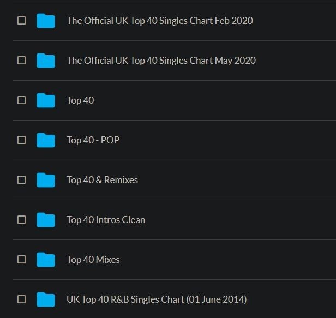Click the plain Top 40 folder icon
Image resolution: width=336 pixels, height=318 pixels.
(x=46, y=100)
